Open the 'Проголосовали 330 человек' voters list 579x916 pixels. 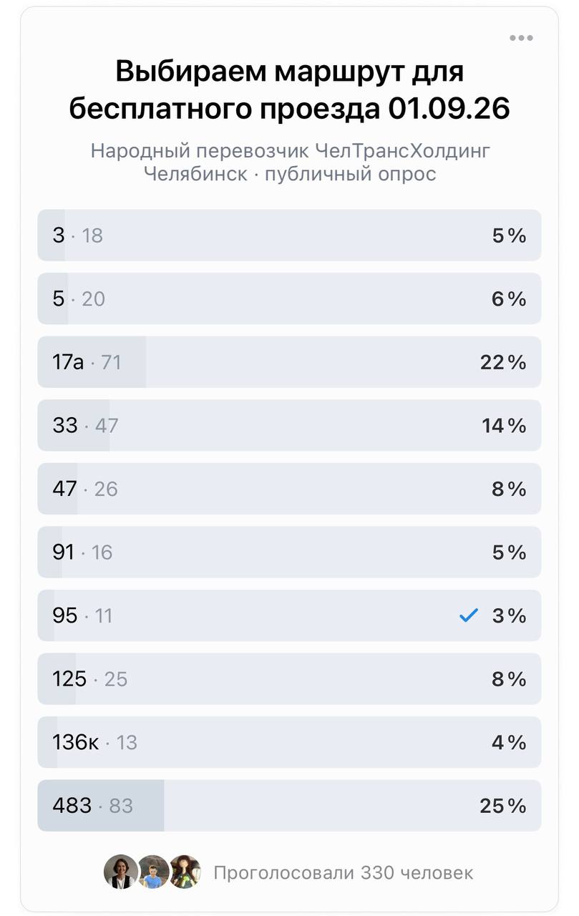point(344,873)
